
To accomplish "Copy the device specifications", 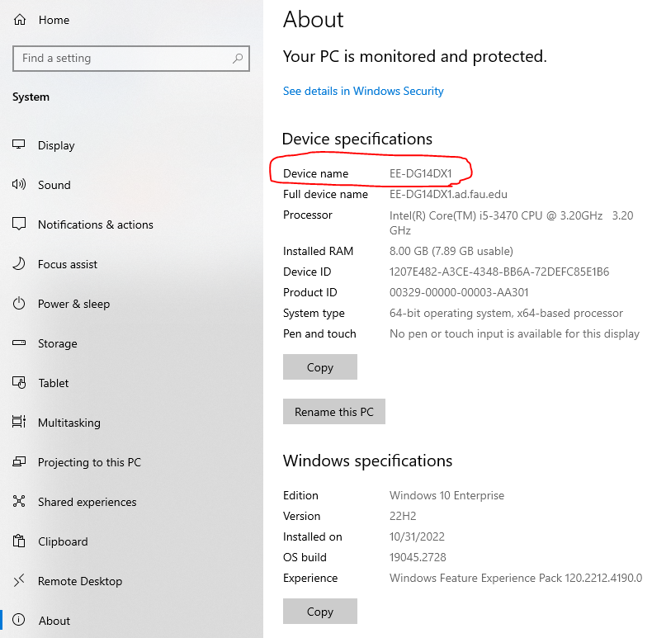I will 319,367.
